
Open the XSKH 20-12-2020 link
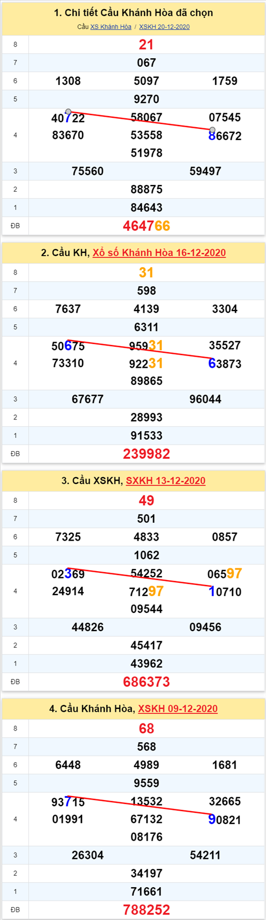click(x=164, y=27)
